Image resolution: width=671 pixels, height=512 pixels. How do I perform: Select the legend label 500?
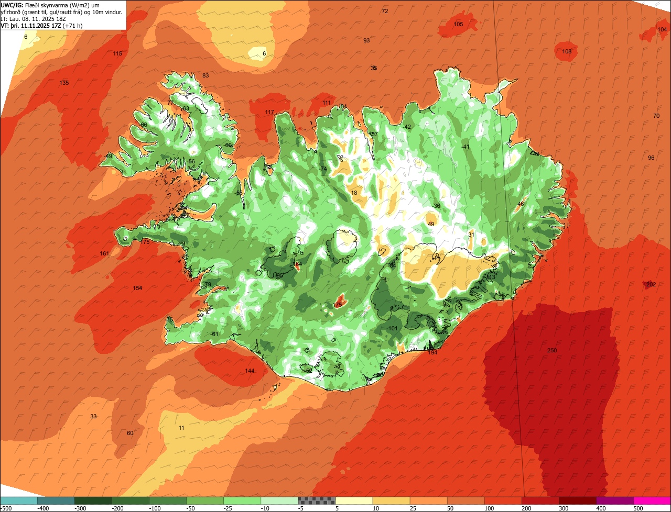pos(637,508)
